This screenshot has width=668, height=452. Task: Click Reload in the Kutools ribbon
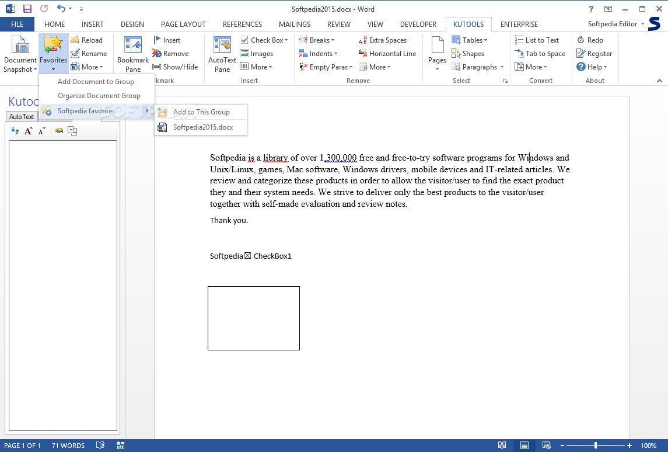coord(87,40)
